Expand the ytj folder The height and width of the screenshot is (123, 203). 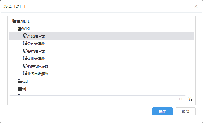20,89
